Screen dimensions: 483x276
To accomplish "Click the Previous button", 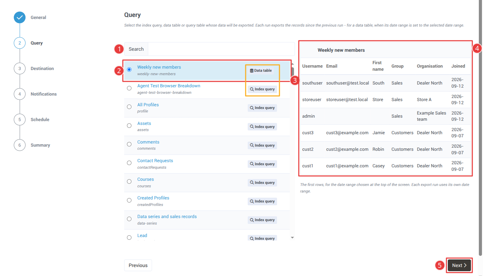I will click(138, 265).
